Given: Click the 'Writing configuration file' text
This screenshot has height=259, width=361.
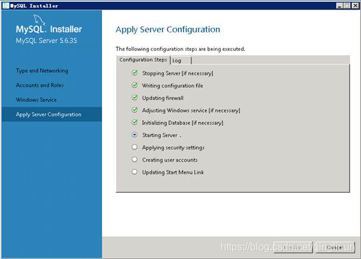Looking at the screenshot, I should click(172, 86).
